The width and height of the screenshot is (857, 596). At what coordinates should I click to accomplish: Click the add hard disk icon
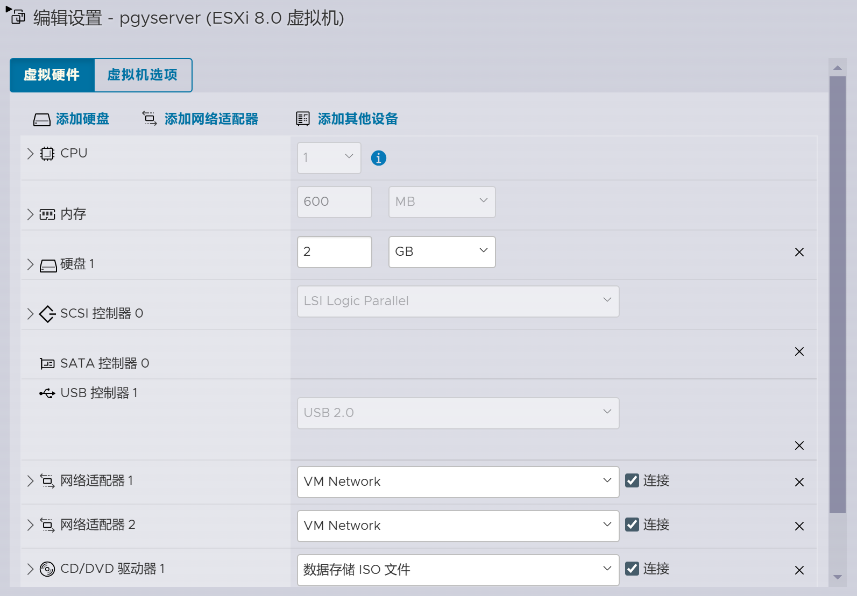pos(42,119)
